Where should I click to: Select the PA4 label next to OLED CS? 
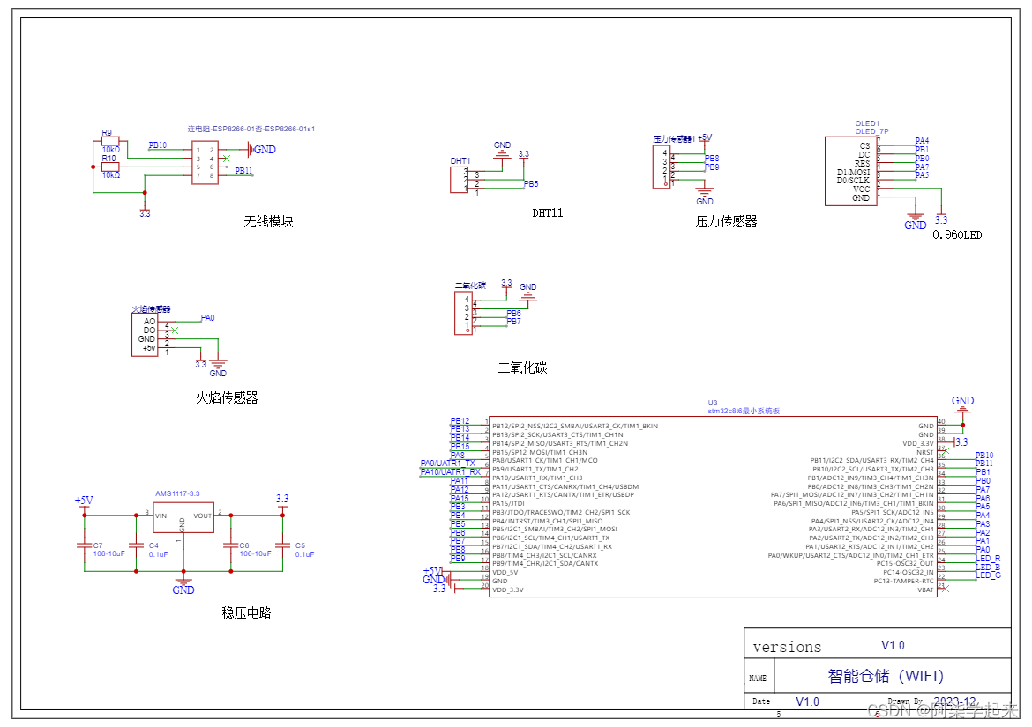point(922,141)
